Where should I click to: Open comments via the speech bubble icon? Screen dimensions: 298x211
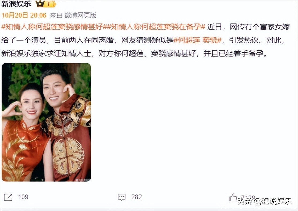122,197
